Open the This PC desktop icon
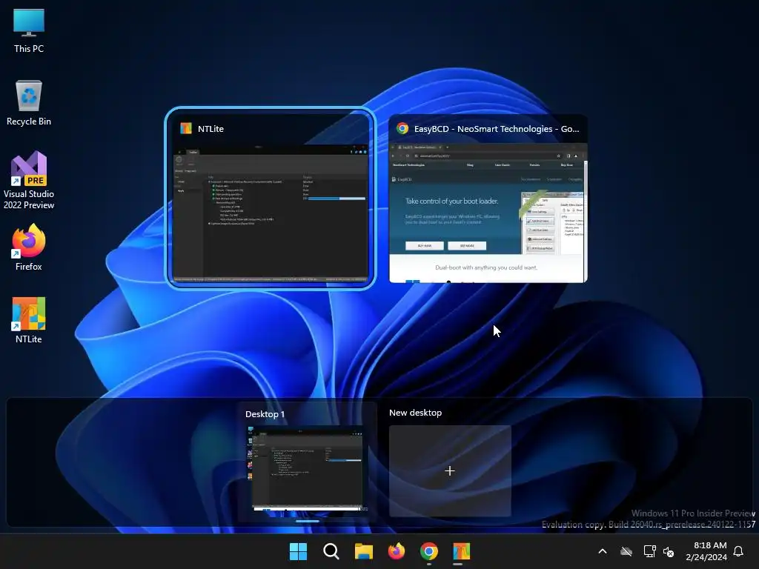Viewport: 759px width, 569px height. [x=29, y=30]
